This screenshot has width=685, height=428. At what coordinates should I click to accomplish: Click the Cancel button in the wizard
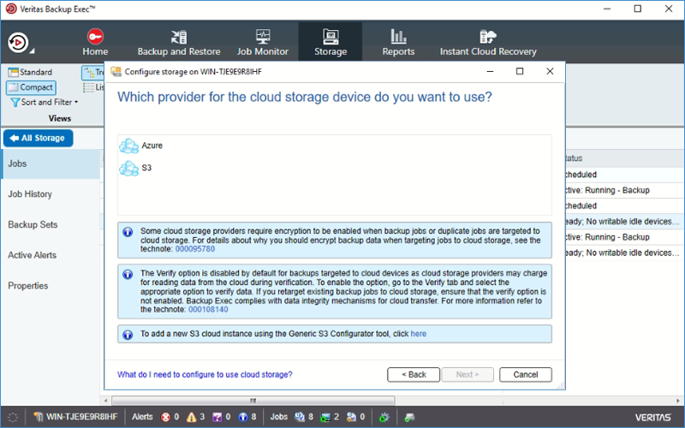pyautogui.click(x=526, y=375)
